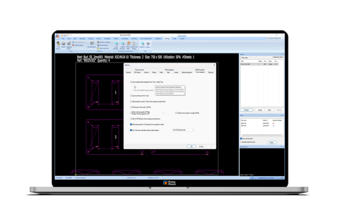This screenshot has width=339, height=222.
Task: Toggle Indicate sheet for part checkbox
Action: click(x=241, y=142)
